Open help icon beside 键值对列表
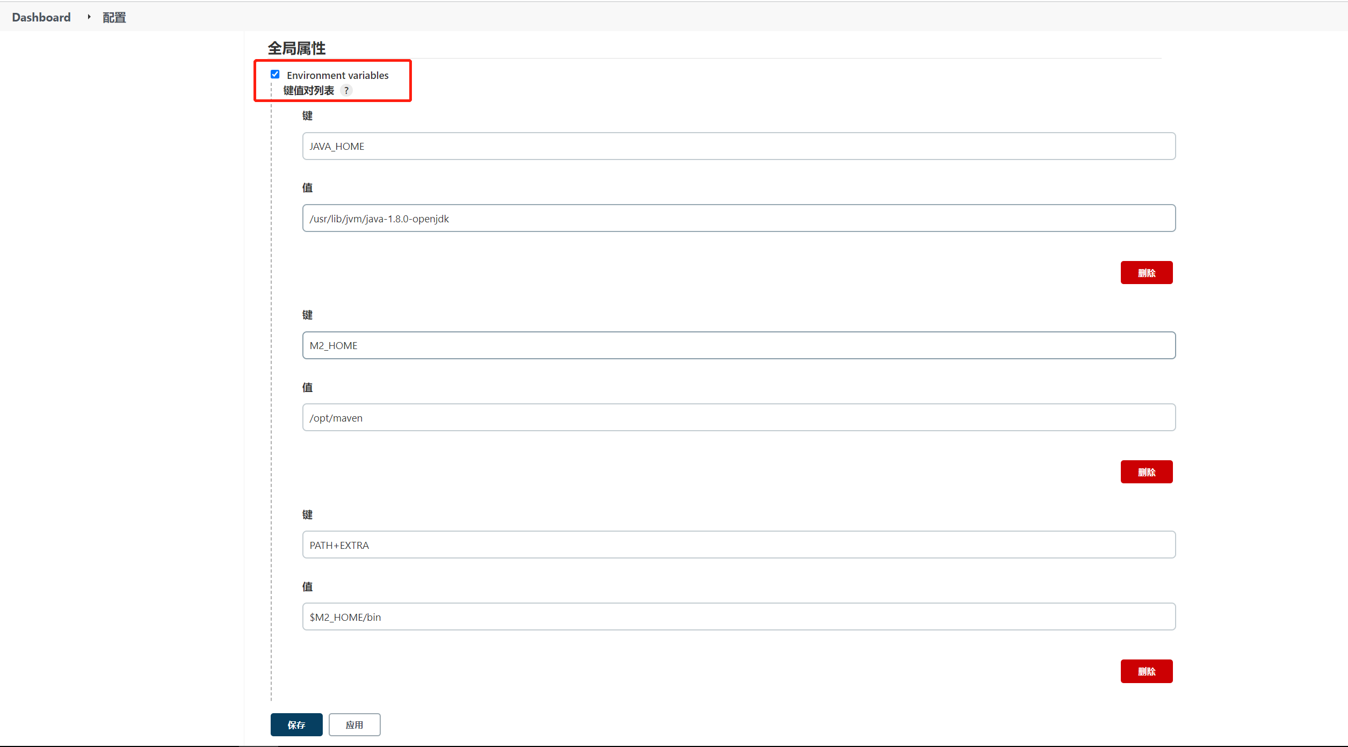1348x747 pixels. 346,90
